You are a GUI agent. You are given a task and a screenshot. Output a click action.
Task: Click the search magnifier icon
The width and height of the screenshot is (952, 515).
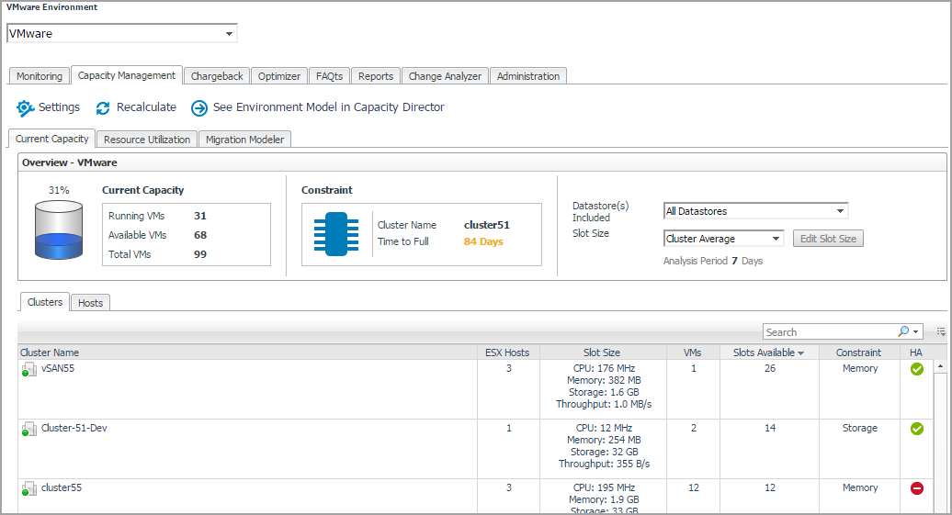903,331
